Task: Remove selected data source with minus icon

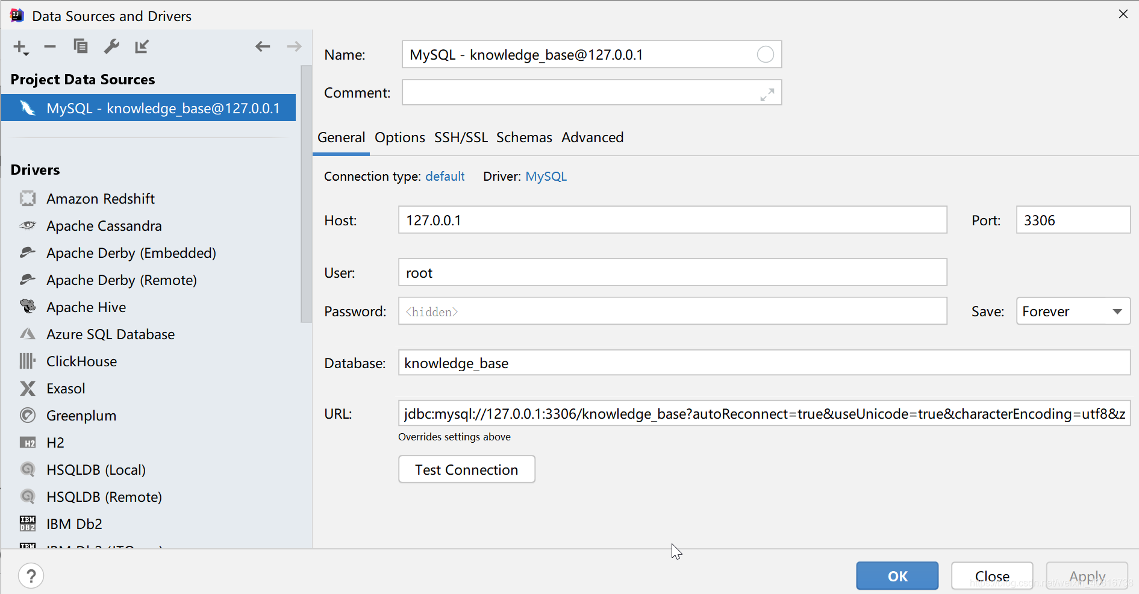Action: pyautogui.click(x=50, y=46)
